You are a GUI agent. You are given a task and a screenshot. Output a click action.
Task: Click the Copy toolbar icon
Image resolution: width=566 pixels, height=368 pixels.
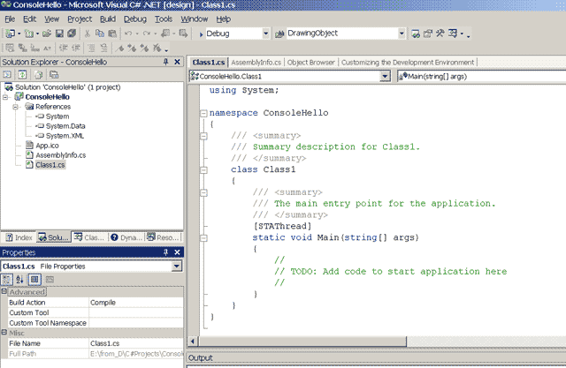100,34
